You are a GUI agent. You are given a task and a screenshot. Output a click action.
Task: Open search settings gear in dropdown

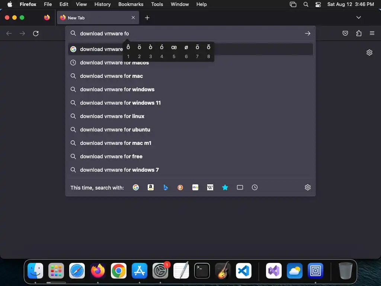click(x=308, y=187)
